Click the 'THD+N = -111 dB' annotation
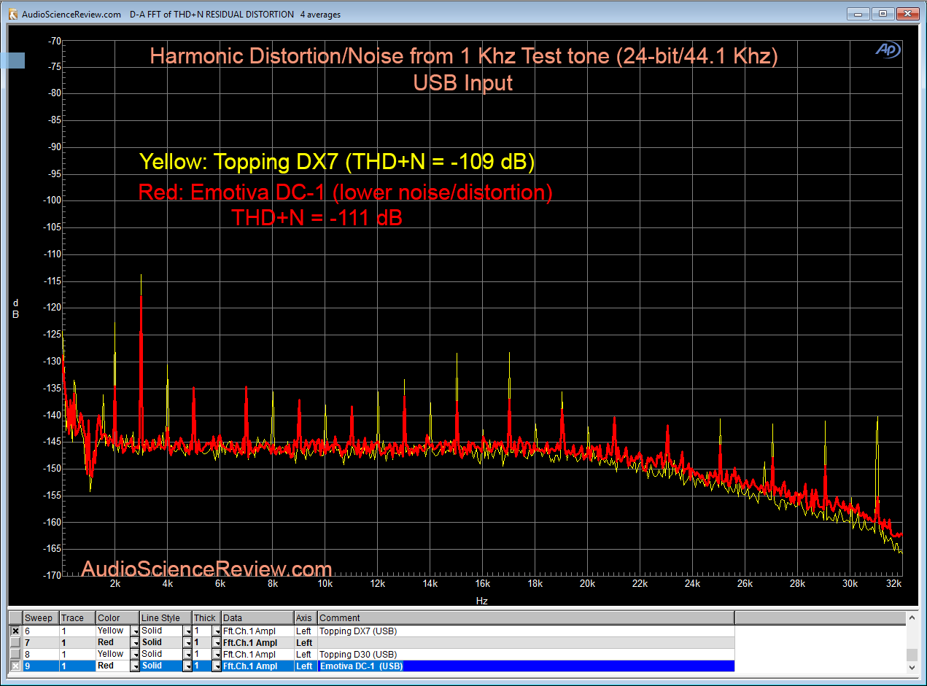This screenshot has height=686, width=927. coord(317,217)
